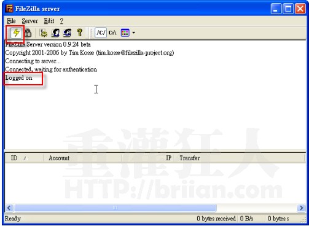Click the '0 B/s' status entry
This screenshot has height=226, width=309.
pos(246,219)
